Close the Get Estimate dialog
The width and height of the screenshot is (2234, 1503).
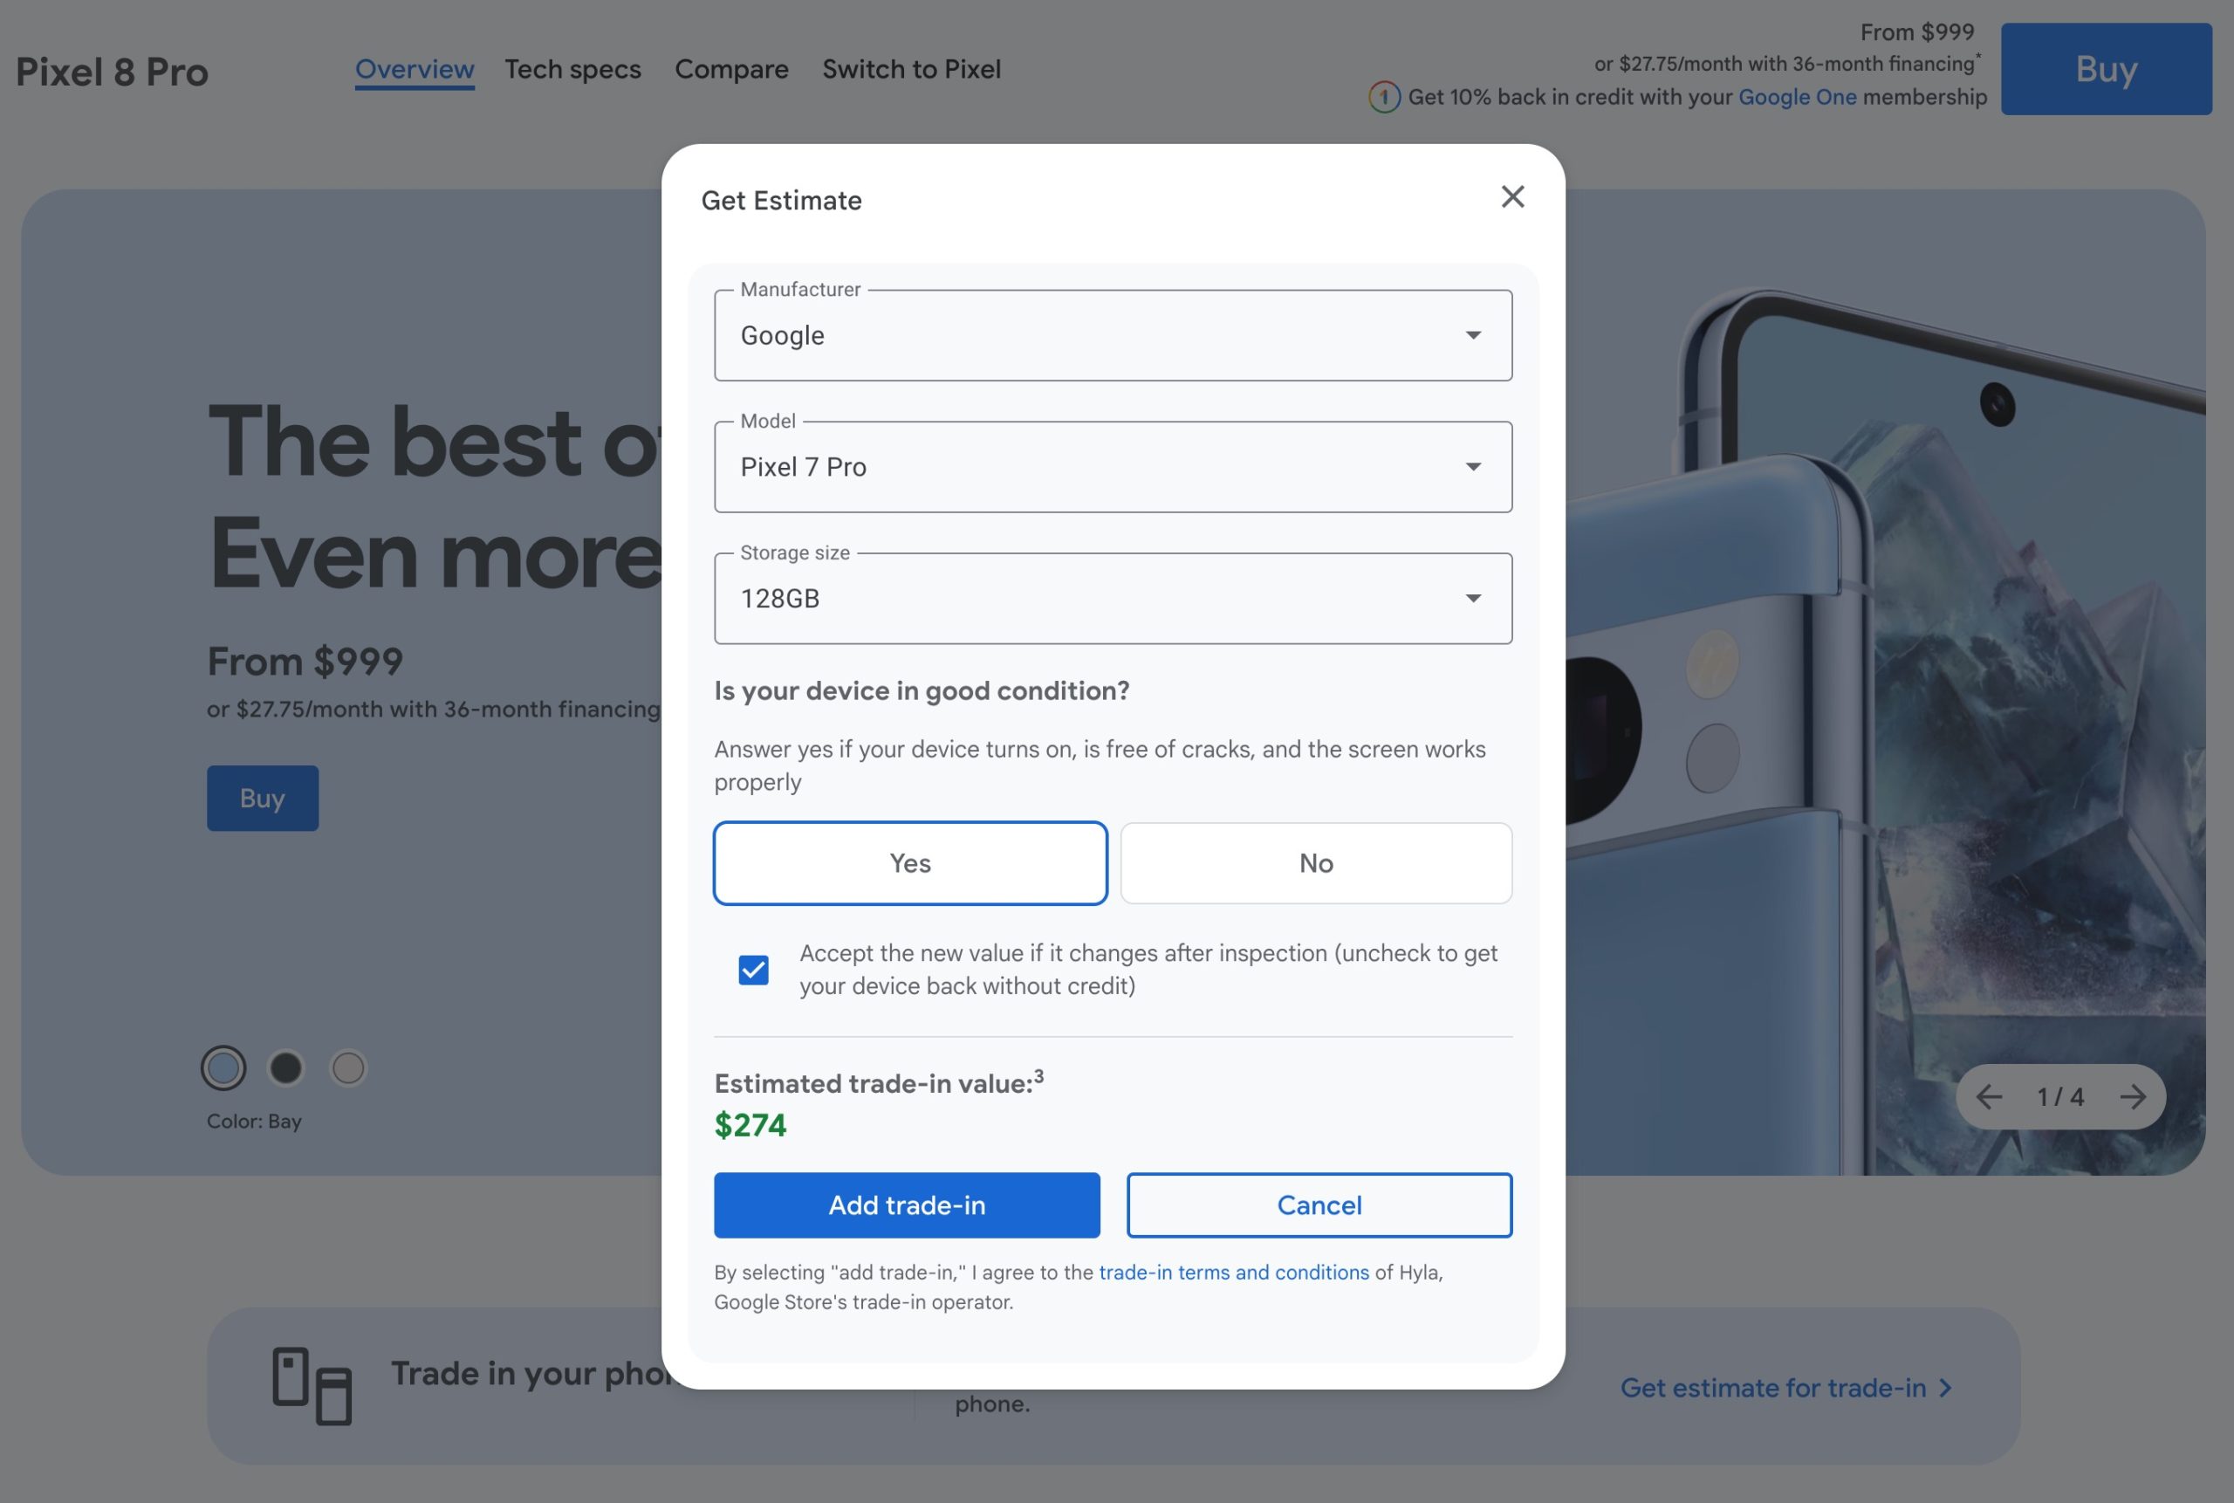pos(1512,196)
